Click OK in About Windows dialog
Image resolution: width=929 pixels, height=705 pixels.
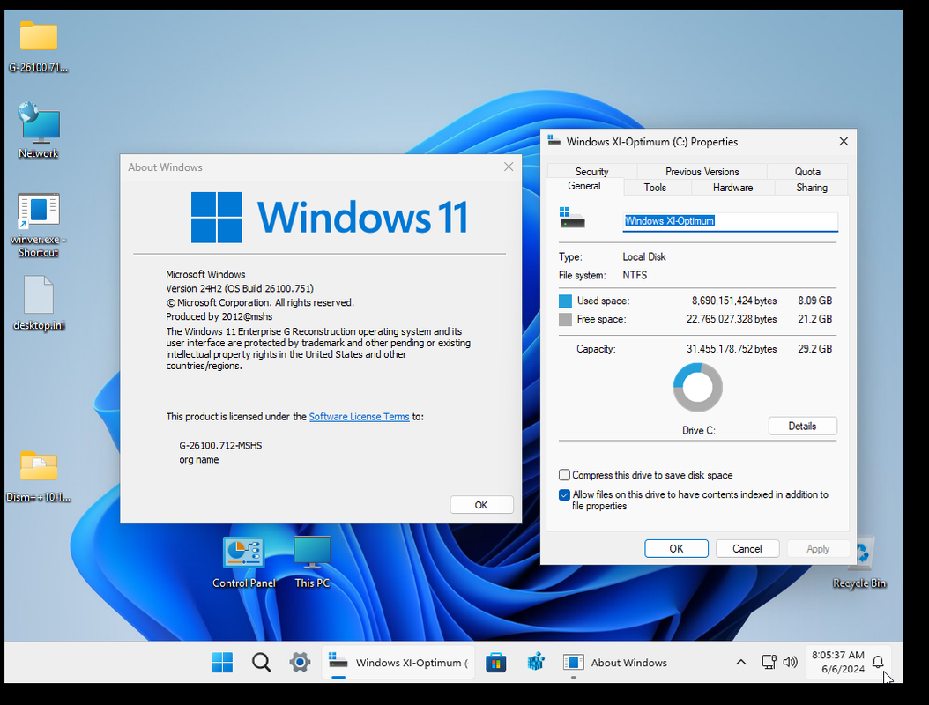pos(481,505)
